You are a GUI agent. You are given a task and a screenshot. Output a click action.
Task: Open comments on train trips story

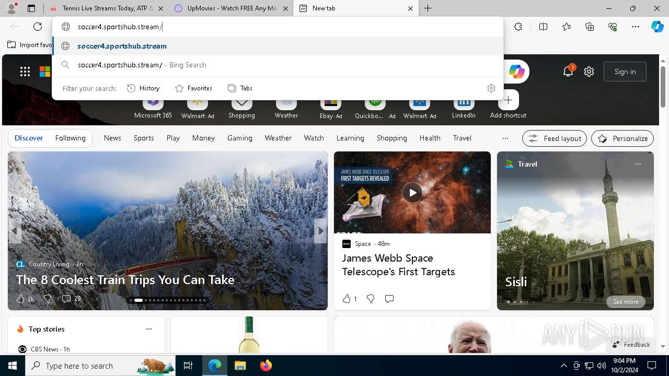pos(71,299)
